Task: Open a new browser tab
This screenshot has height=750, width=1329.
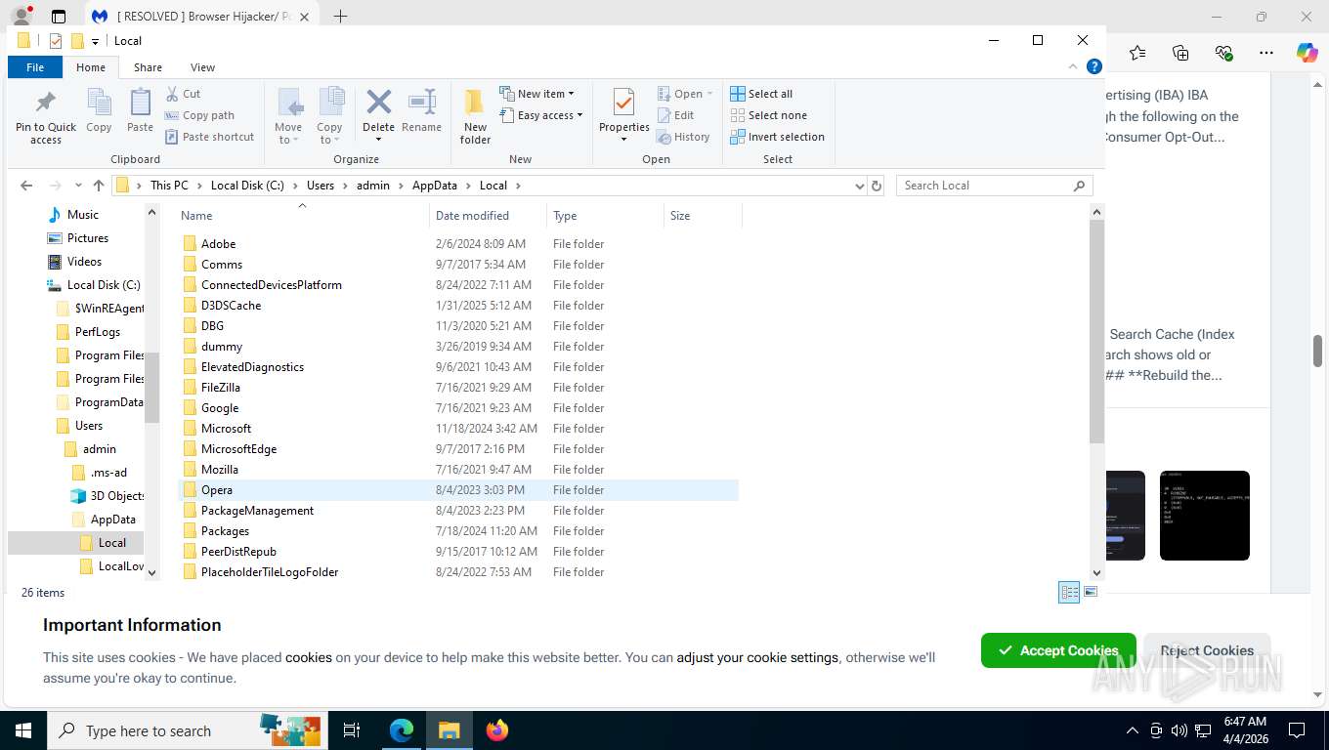Action: [x=340, y=17]
